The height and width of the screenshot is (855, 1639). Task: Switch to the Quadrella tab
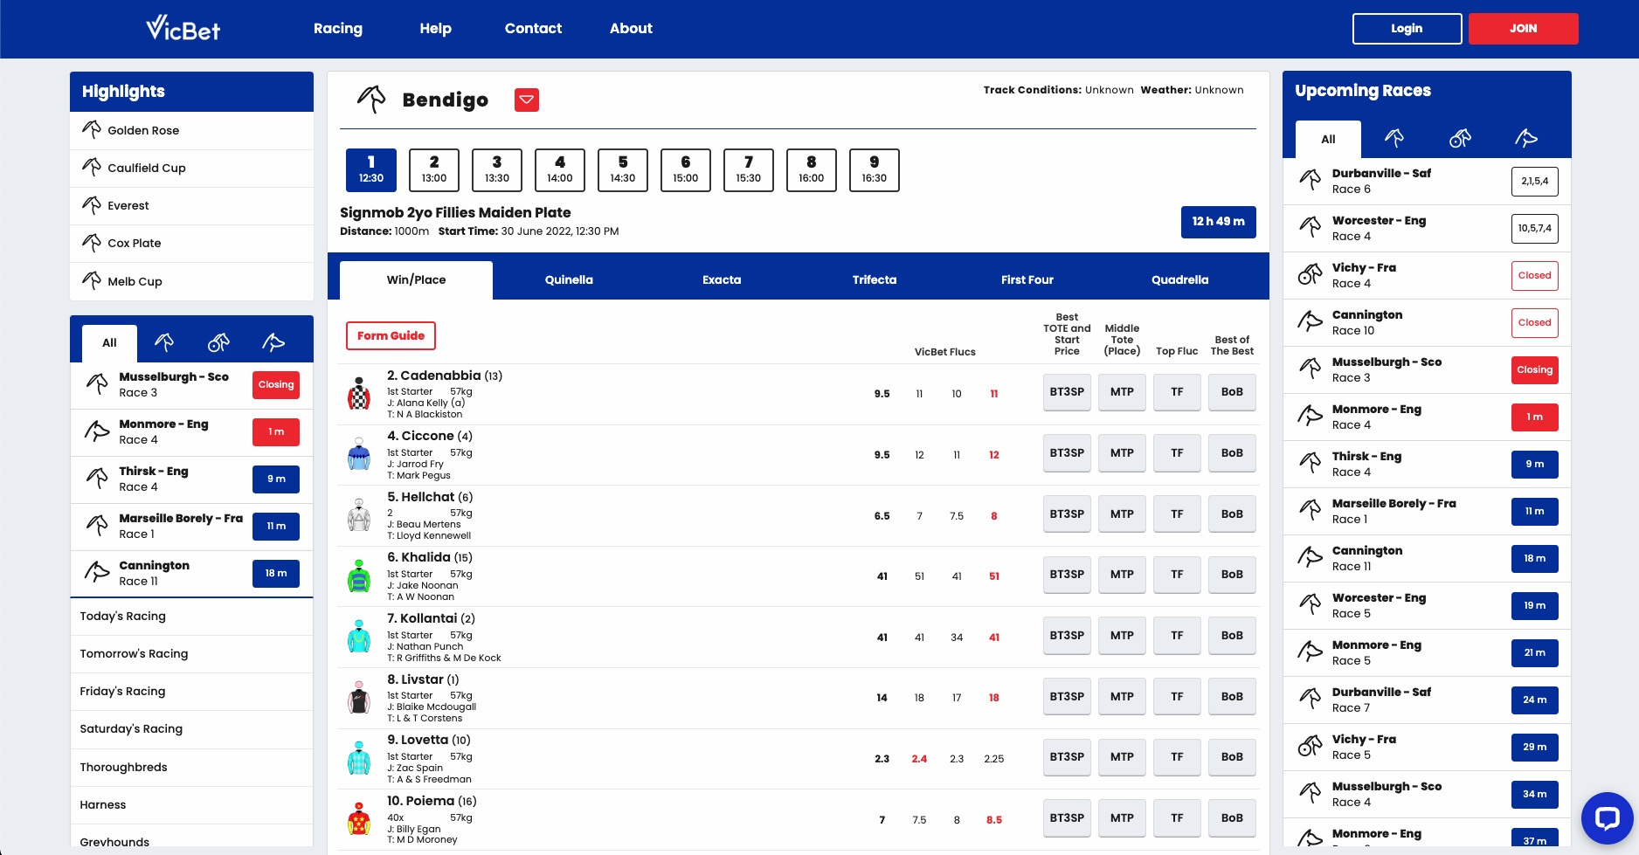point(1179,279)
